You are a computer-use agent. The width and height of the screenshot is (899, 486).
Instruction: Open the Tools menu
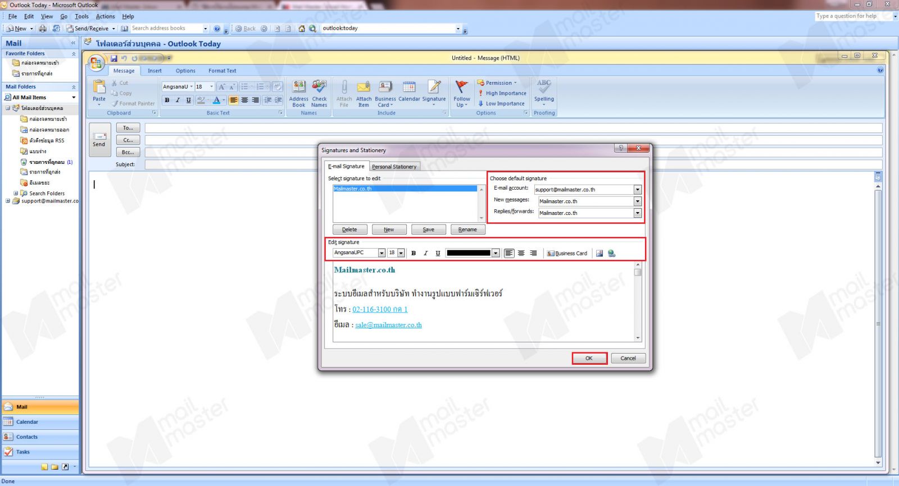pyautogui.click(x=81, y=16)
